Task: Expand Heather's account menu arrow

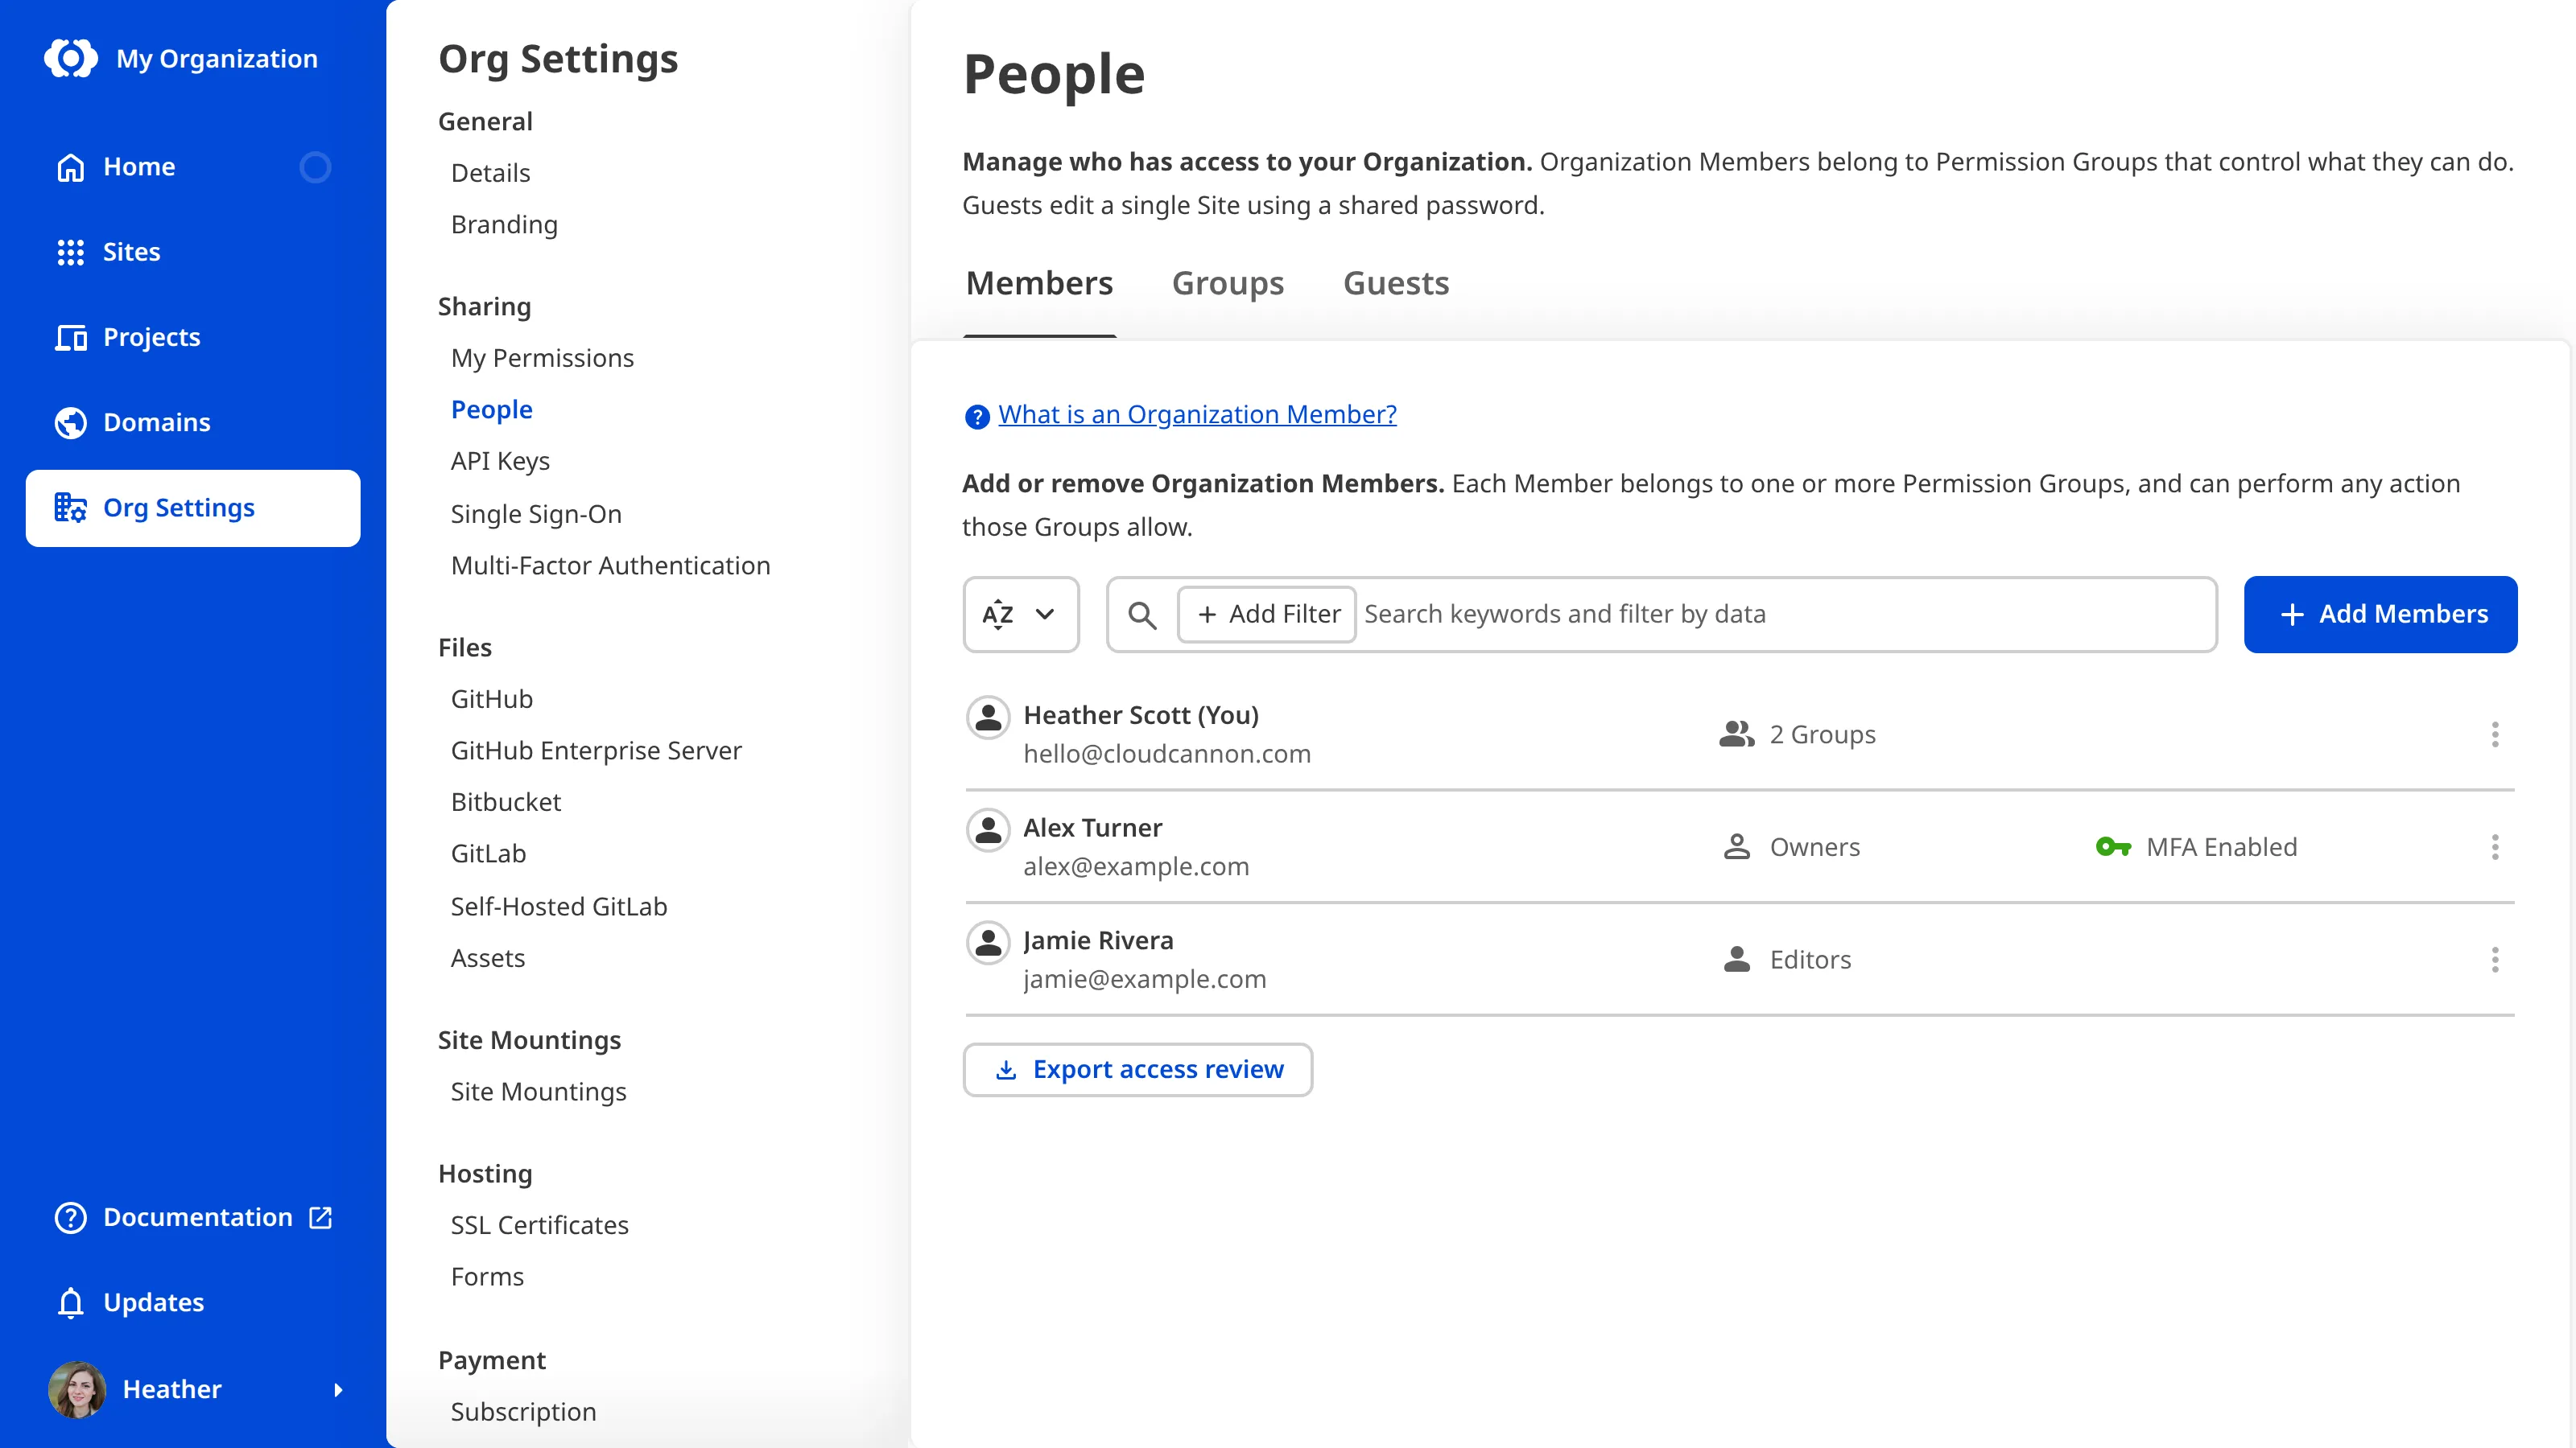Action: (338, 1389)
